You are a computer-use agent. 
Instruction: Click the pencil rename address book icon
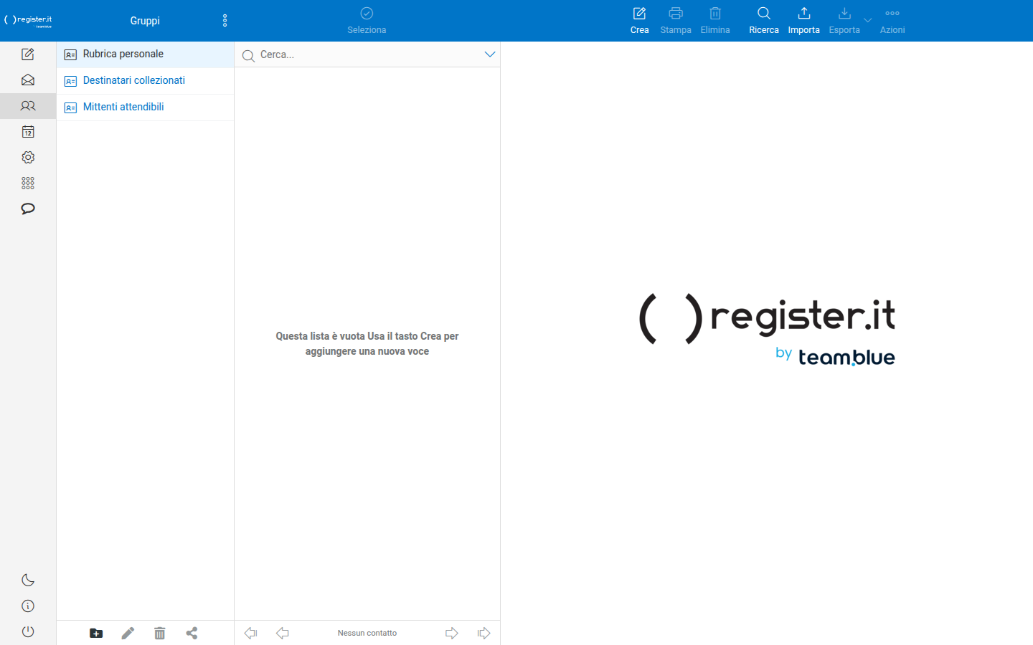pos(128,633)
